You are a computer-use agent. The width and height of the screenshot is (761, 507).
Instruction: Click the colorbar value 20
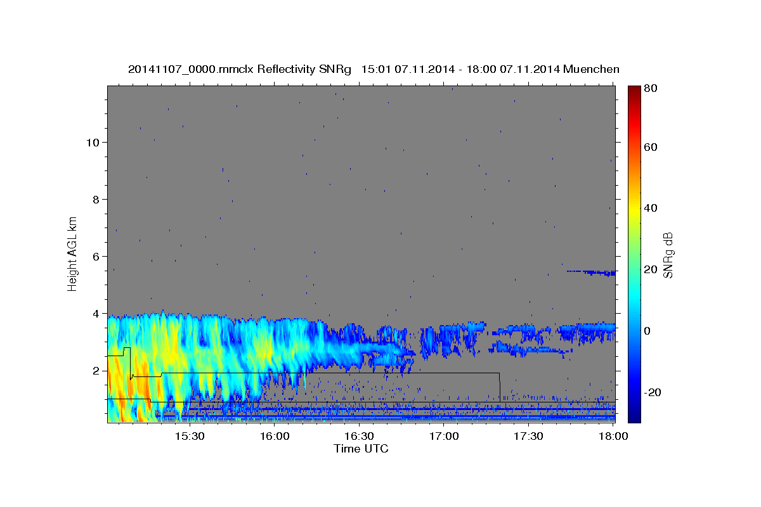point(649,269)
